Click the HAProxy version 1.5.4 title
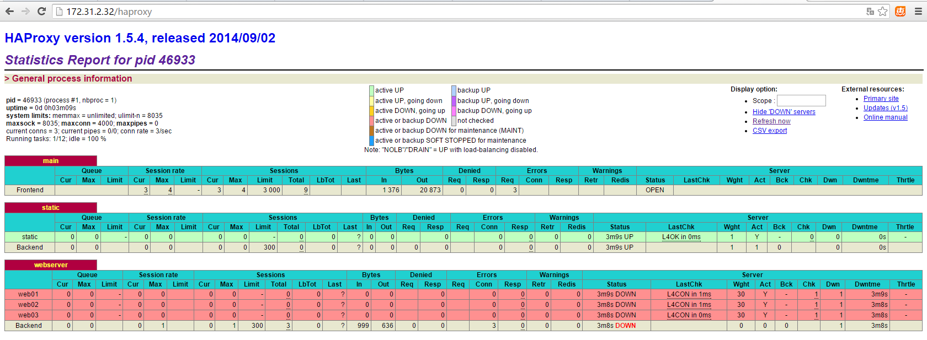Viewport: 927px width, 340px height. [x=140, y=38]
